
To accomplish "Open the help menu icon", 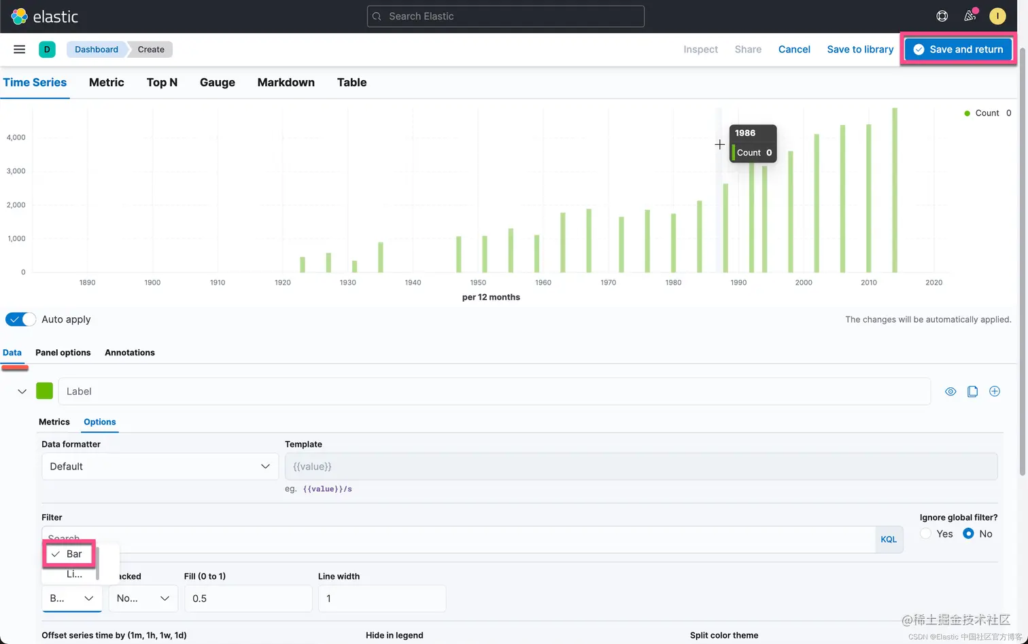I will (x=942, y=16).
